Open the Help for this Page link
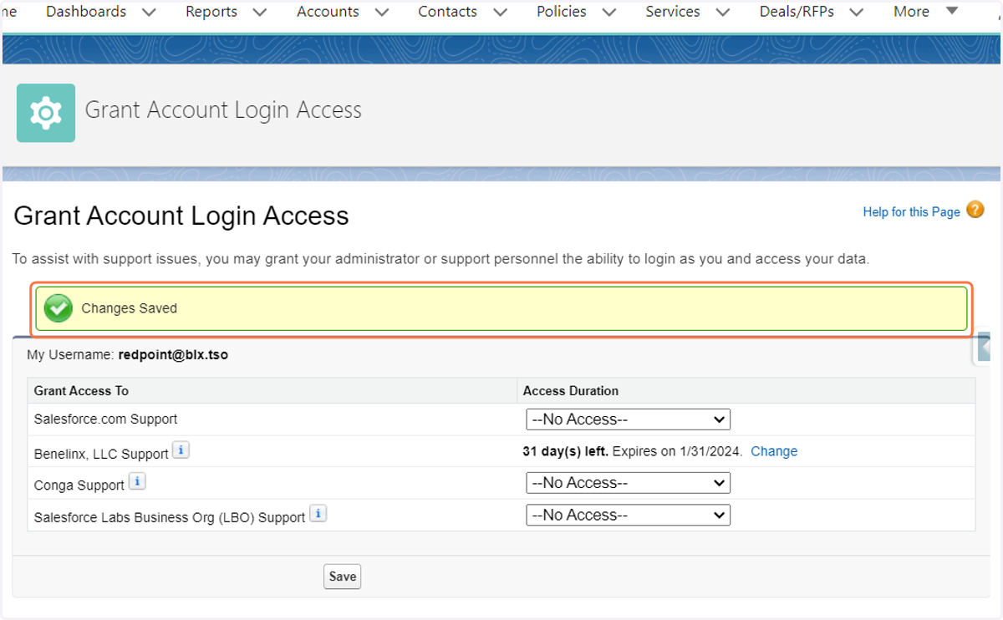The image size is (1003, 620). pyautogui.click(x=911, y=212)
